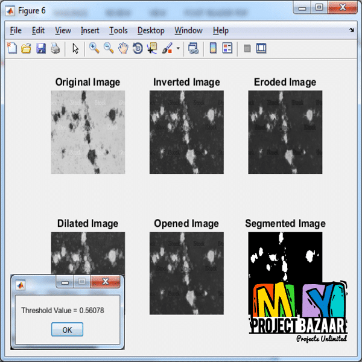The image size is (362, 362).
Task: Open the Insert menu
Action: click(90, 31)
